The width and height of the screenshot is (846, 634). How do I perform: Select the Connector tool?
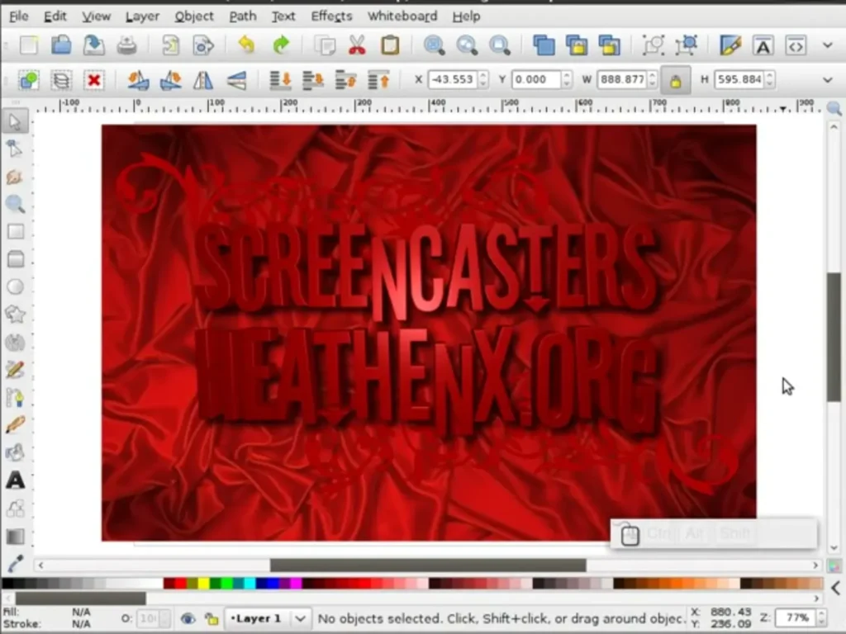click(x=15, y=508)
